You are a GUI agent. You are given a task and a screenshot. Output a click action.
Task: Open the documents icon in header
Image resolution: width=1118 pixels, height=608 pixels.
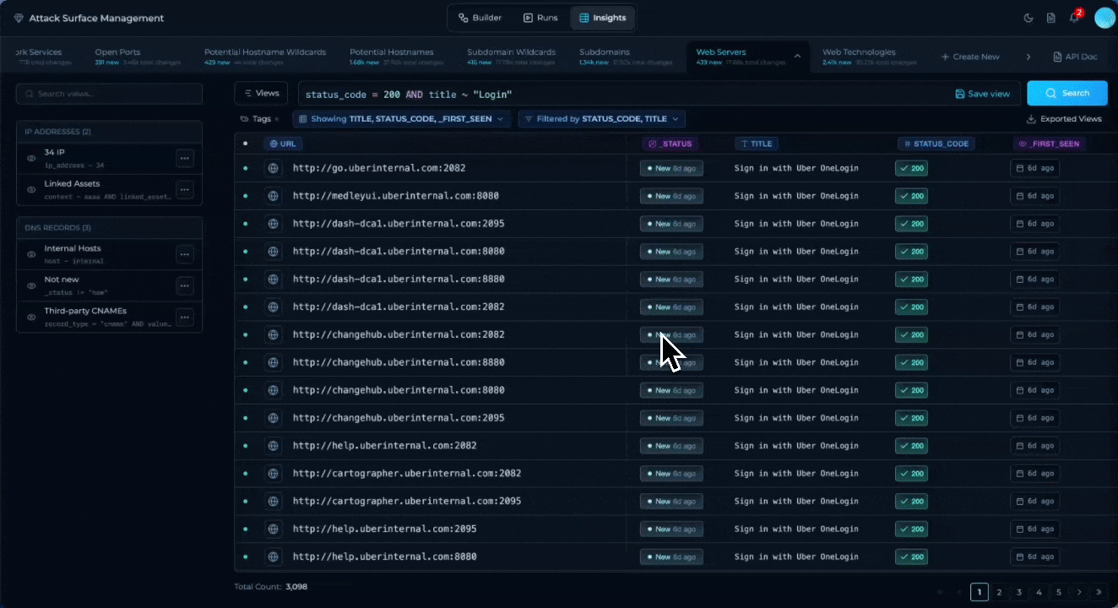click(1051, 18)
